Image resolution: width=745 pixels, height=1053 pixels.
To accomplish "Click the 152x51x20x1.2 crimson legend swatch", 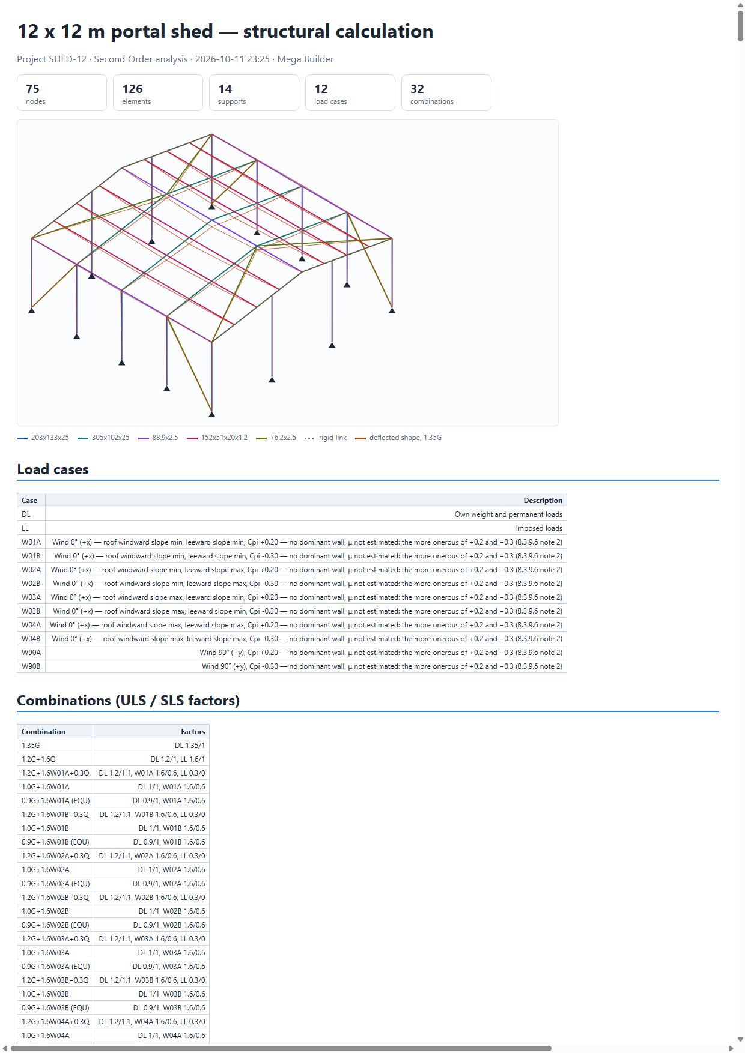I will tap(192, 438).
